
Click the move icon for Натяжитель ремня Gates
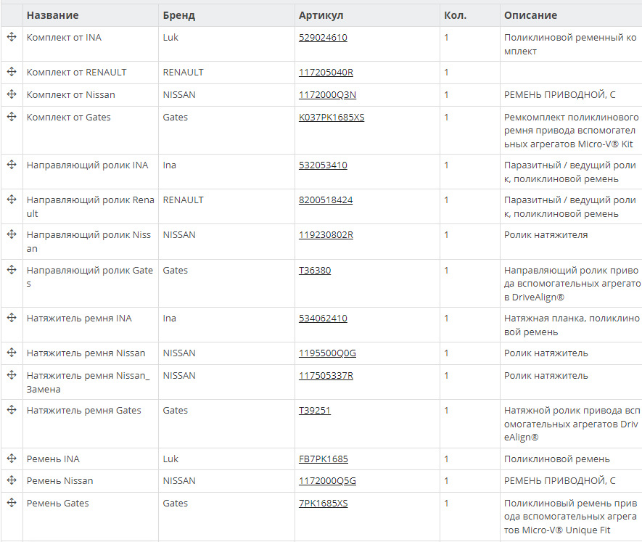(12, 410)
